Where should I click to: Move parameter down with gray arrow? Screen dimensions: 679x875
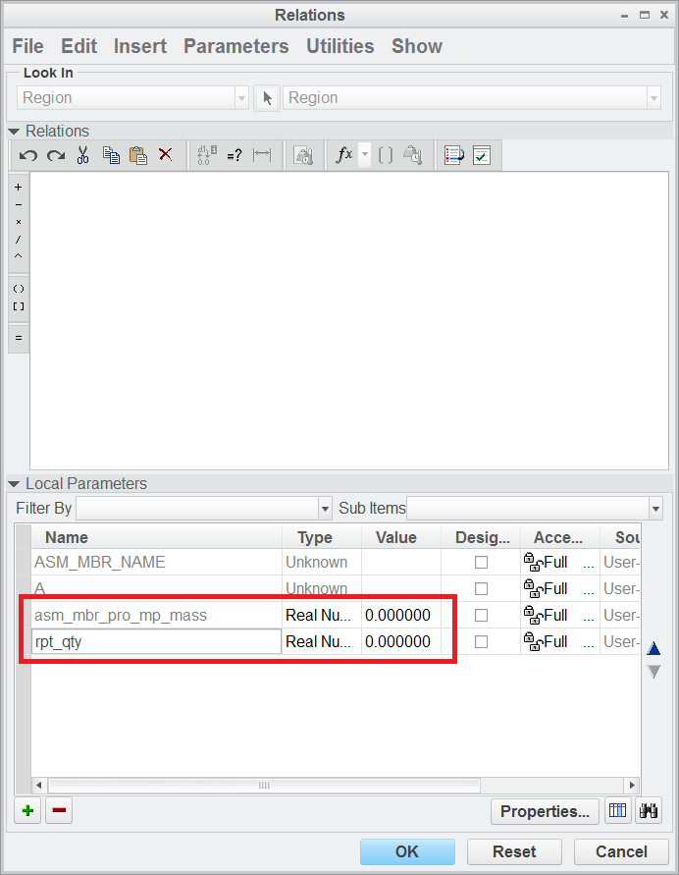[653, 672]
